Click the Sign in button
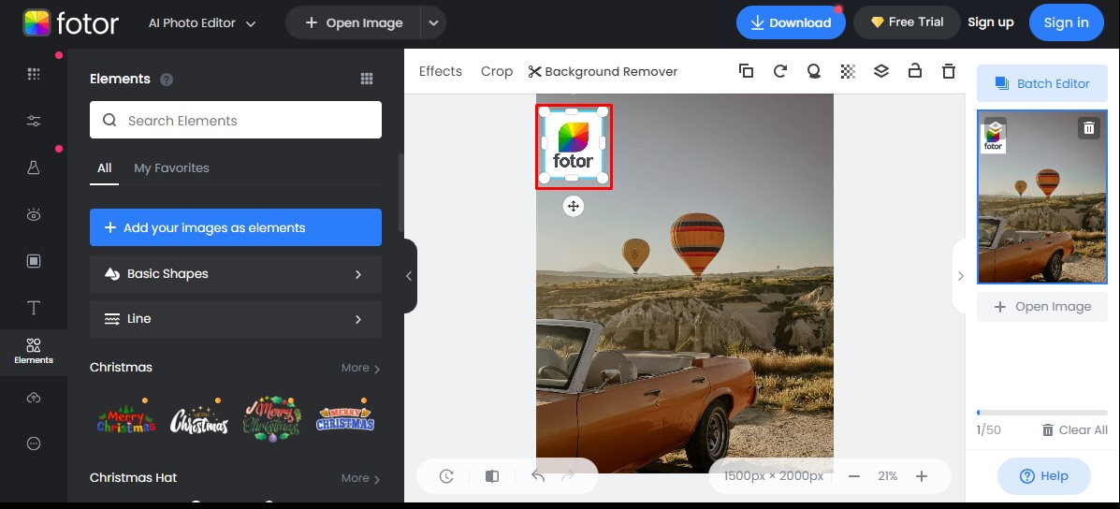This screenshot has width=1120, height=509. 1067,22
